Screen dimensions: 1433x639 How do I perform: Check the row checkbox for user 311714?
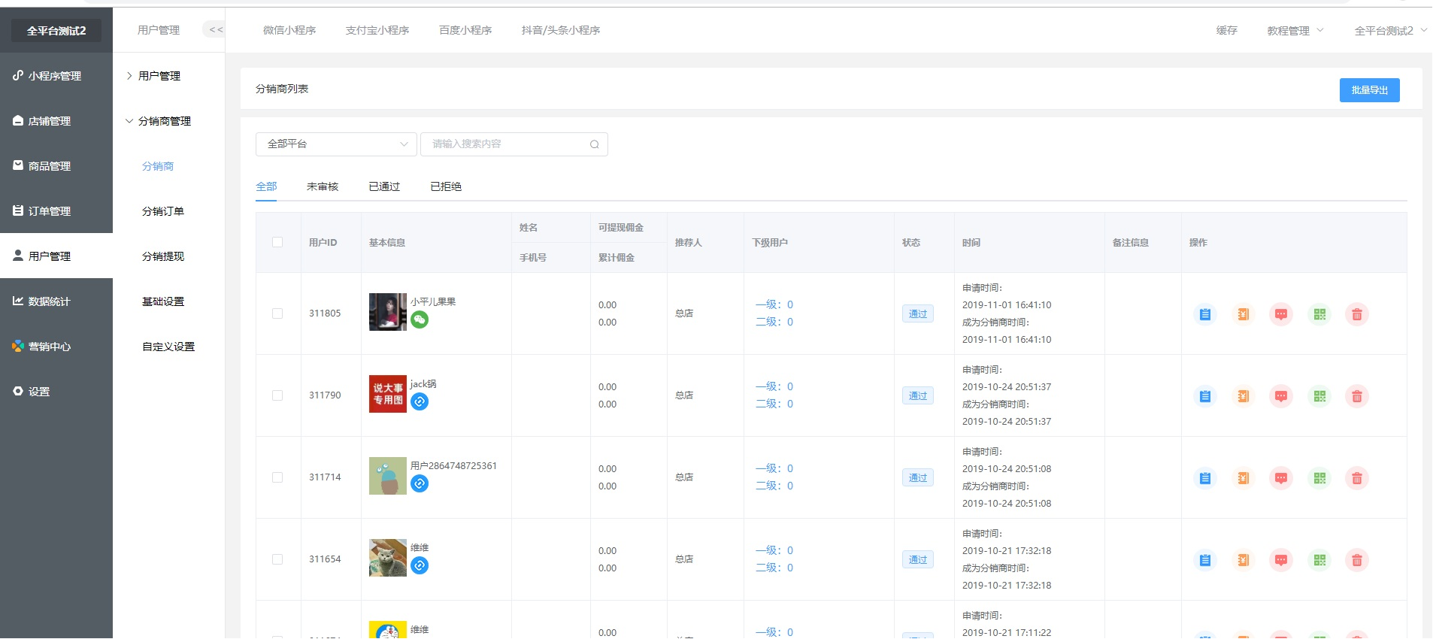277,477
